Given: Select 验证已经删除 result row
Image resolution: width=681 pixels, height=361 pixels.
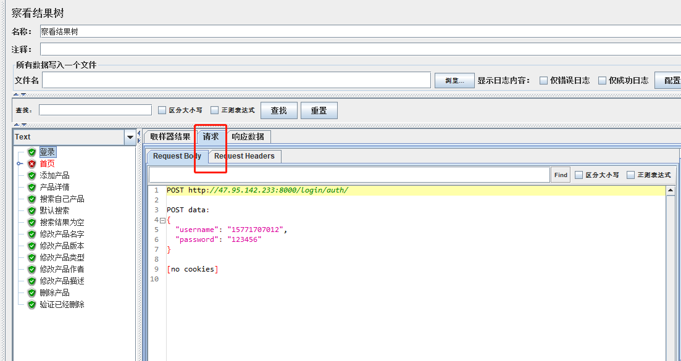Looking at the screenshot, I should (62, 305).
